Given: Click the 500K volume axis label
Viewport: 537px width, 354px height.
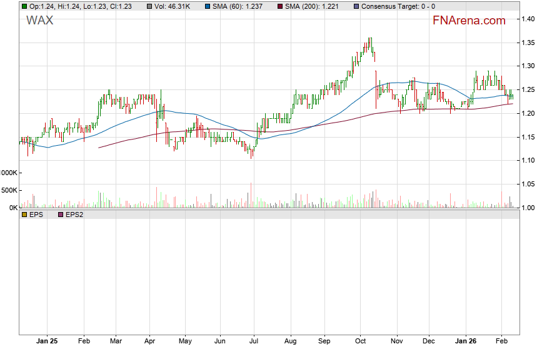Looking at the screenshot, I should point(8,190).
